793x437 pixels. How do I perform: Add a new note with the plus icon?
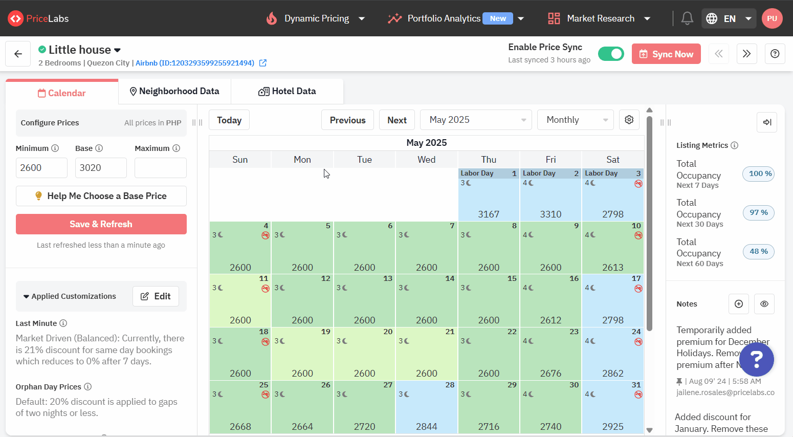coord(738,303)
